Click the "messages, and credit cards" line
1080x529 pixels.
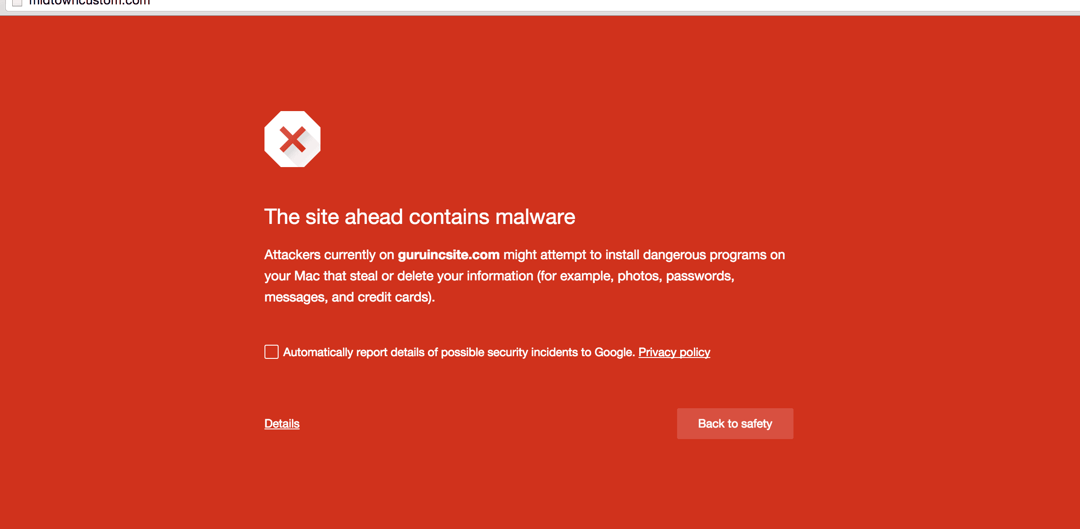(x=349, y=297)
